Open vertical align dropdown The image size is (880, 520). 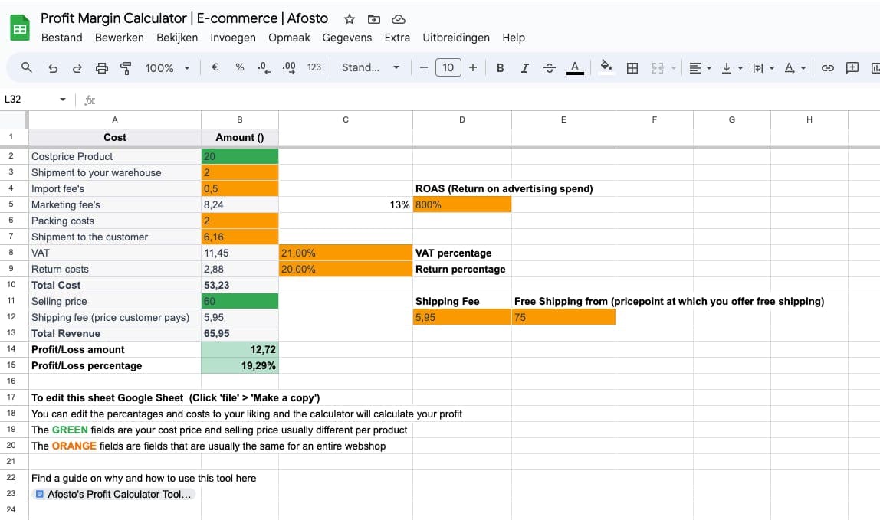732,68
